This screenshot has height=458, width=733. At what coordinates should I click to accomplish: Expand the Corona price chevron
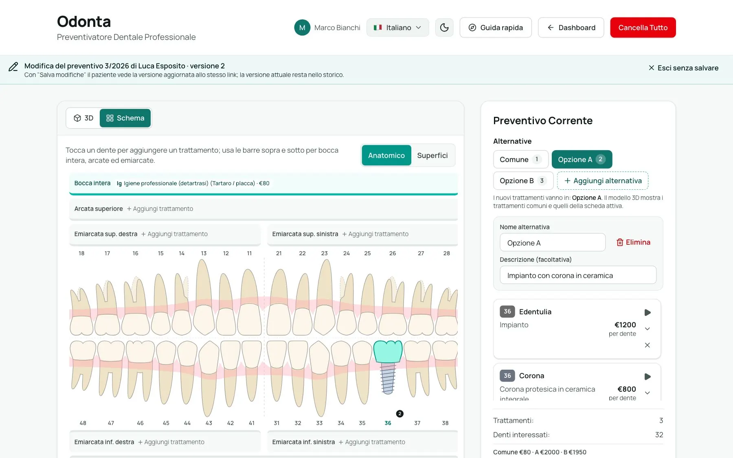click(647, 393)
